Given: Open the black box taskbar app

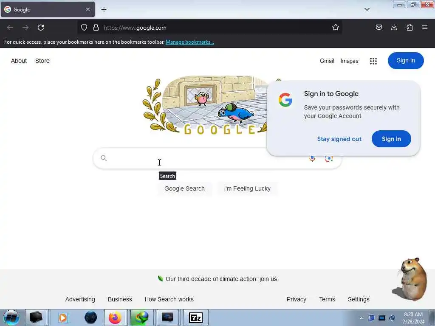Looking at the screenshot, I should click(x=36, y=318).
